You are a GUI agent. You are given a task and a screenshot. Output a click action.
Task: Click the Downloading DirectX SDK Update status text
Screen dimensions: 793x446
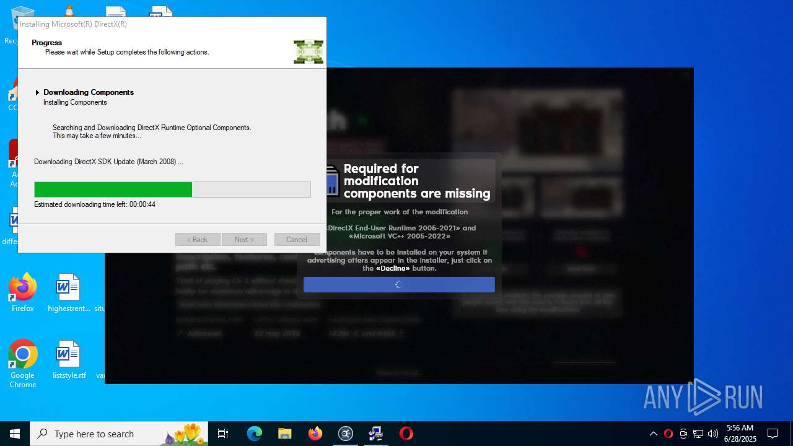tap(108, 162)
